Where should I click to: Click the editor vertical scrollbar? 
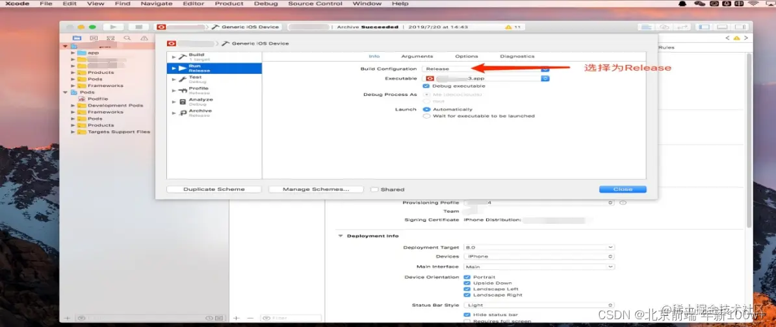[x=749, y=141]
